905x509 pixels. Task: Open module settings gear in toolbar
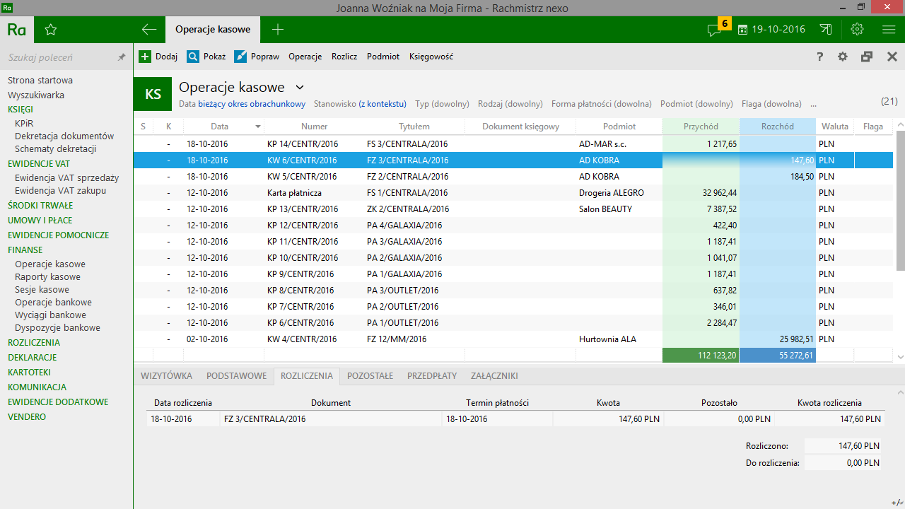pyautogui.click(x=843, y=57)
